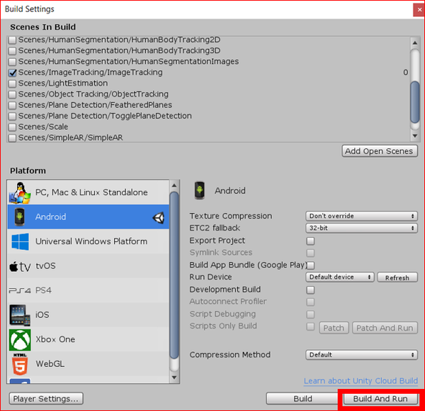Enable the TogglePlaneDetection scene checkbox
The height and width of the screenshot is (411, 425).
(12, 116)
